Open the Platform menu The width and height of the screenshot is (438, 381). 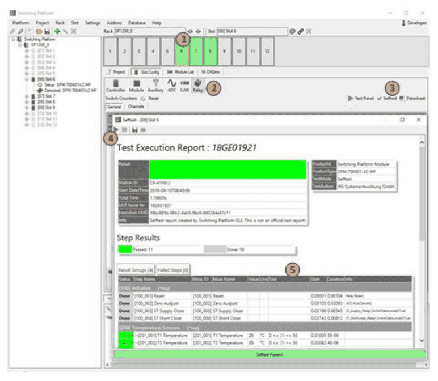(x=20, y=23)
